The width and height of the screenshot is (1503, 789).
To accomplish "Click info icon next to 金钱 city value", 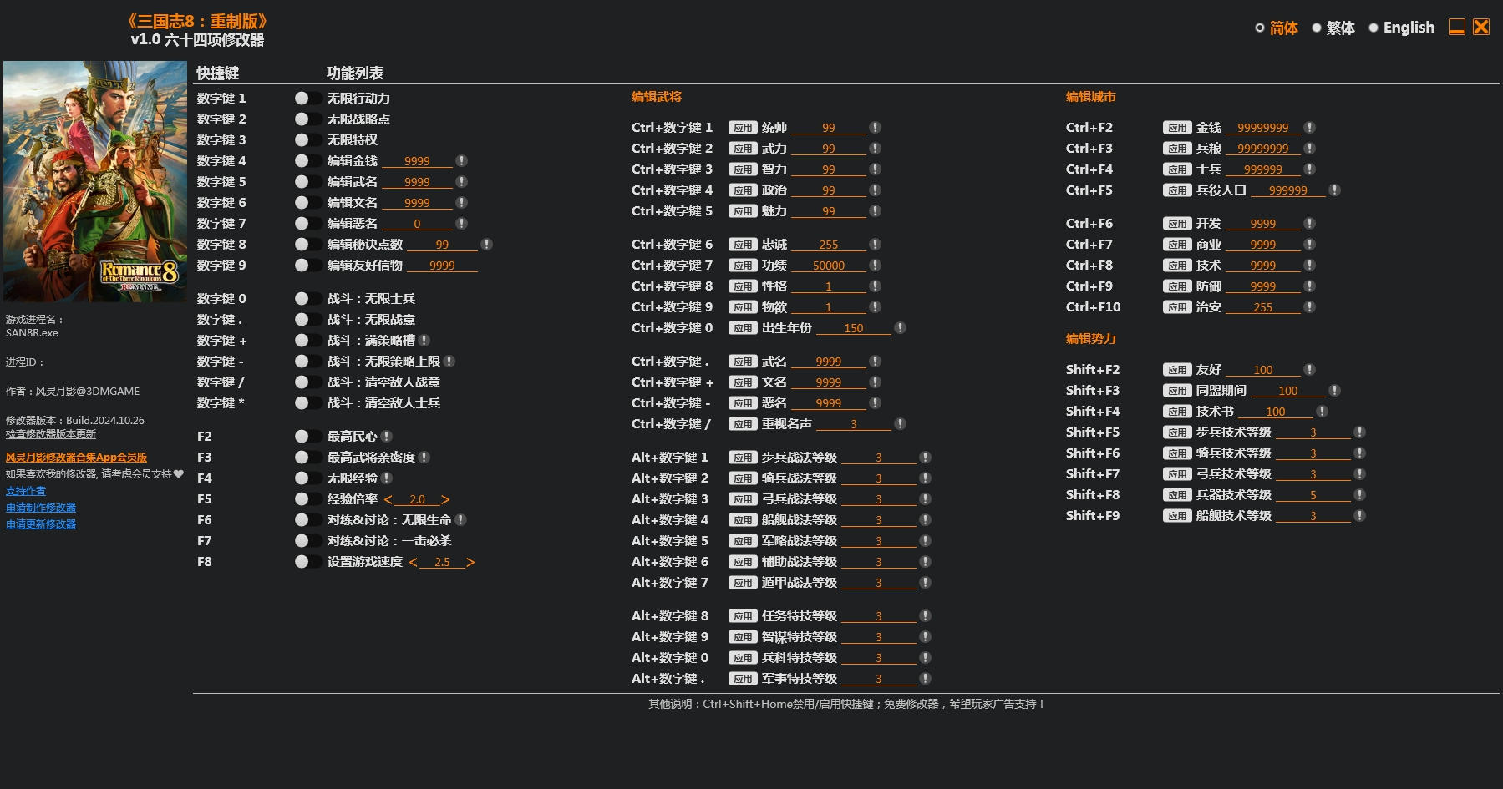I will tap(1309, 127).
